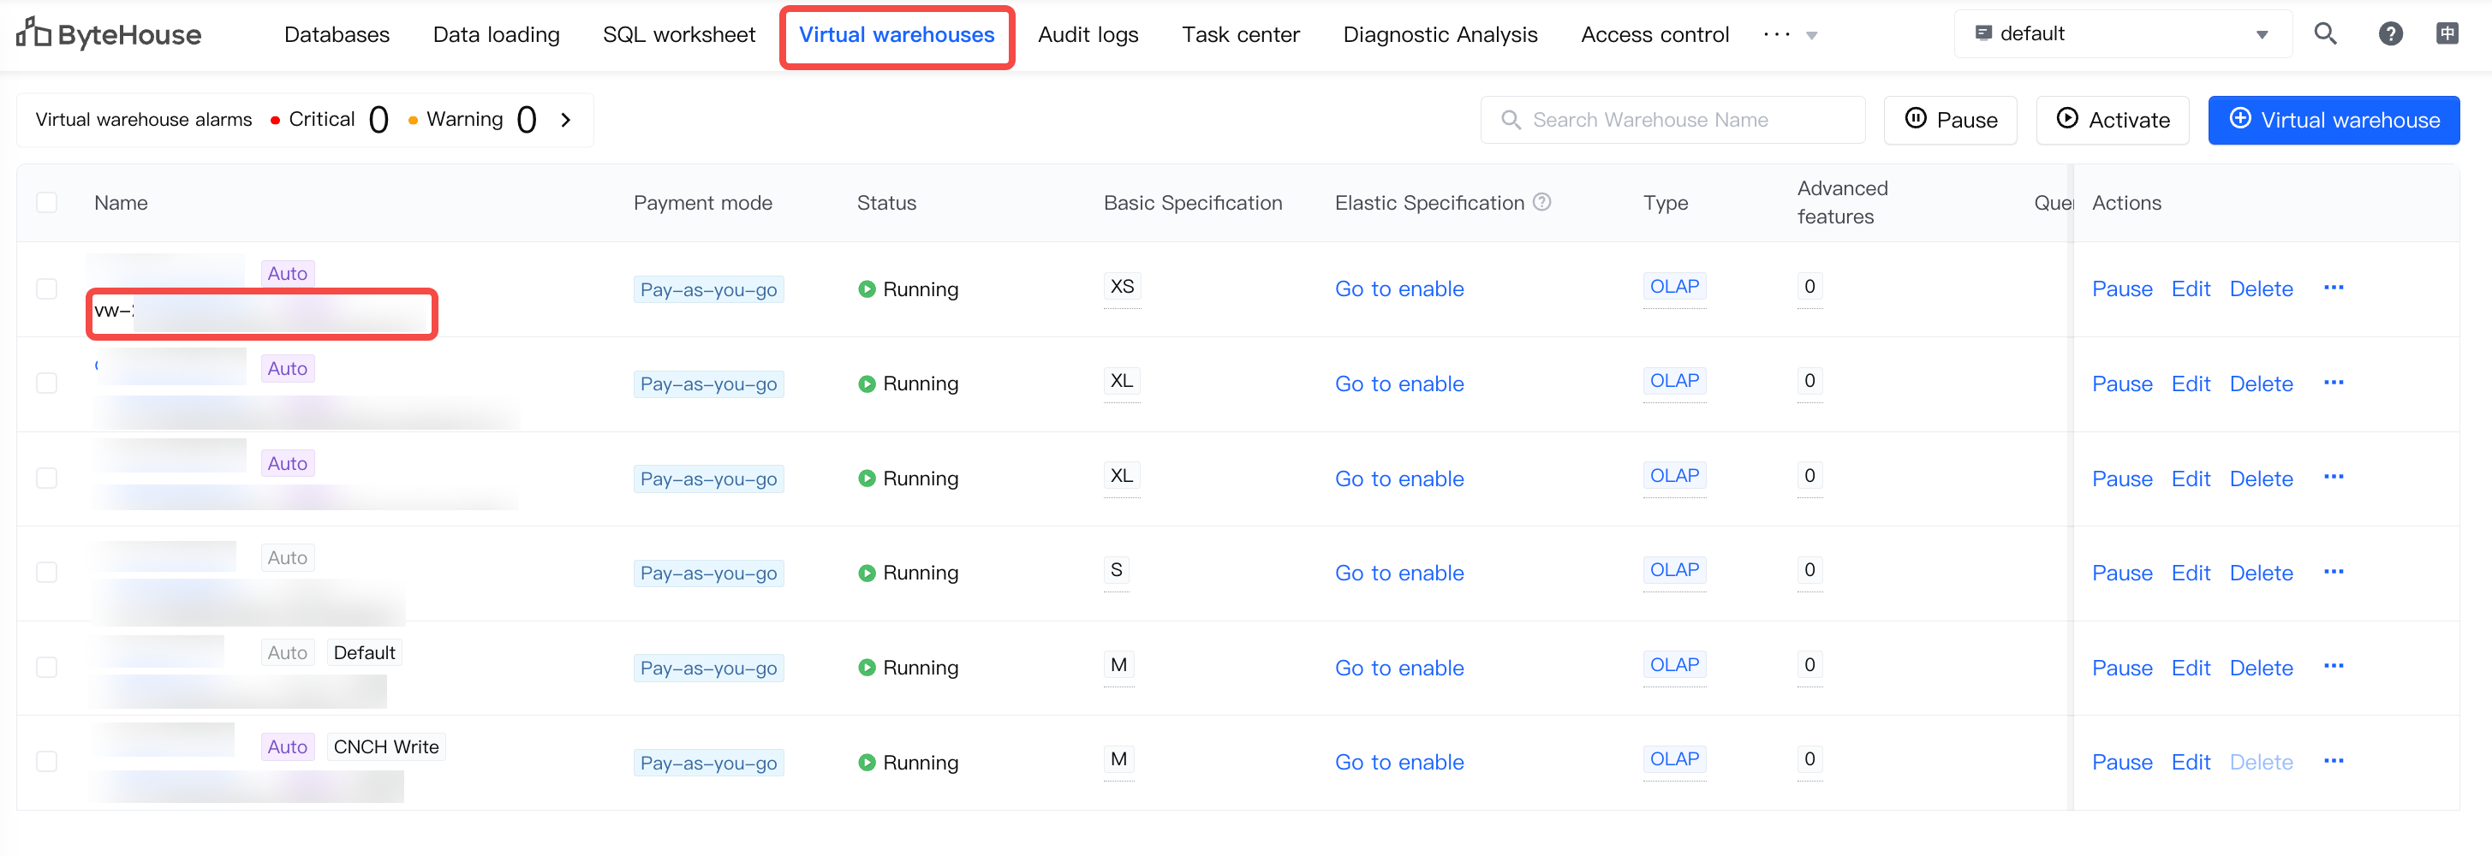Create a new Virtual warehouse
Viewport: 2492px width, 856px height.
(2333, 120)
